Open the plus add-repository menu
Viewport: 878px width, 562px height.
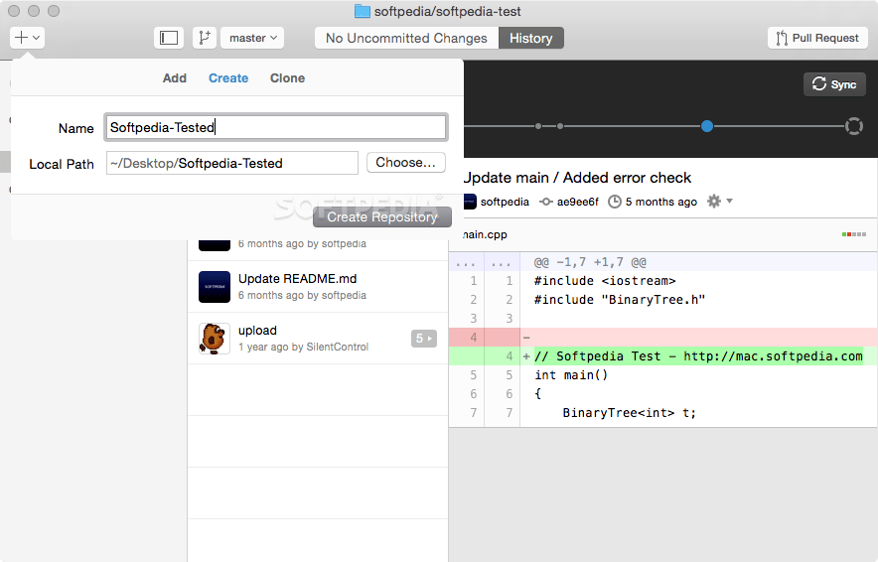click(x=27, y=38)
